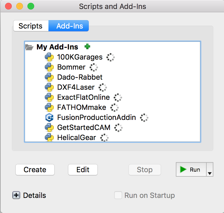Select the HelicalGear add-in

76,138
